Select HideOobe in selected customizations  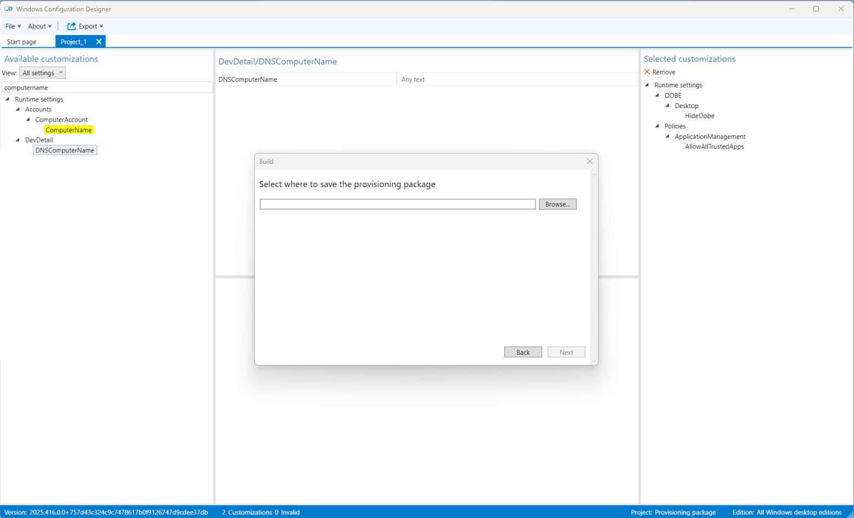pyautogui.click(x=699, y=116)
